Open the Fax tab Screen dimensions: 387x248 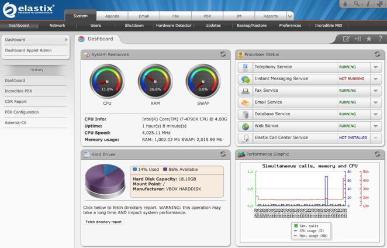pos(175,16)
